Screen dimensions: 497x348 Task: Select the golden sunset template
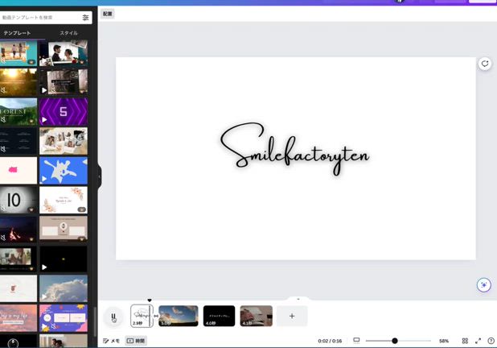(18, 82)
